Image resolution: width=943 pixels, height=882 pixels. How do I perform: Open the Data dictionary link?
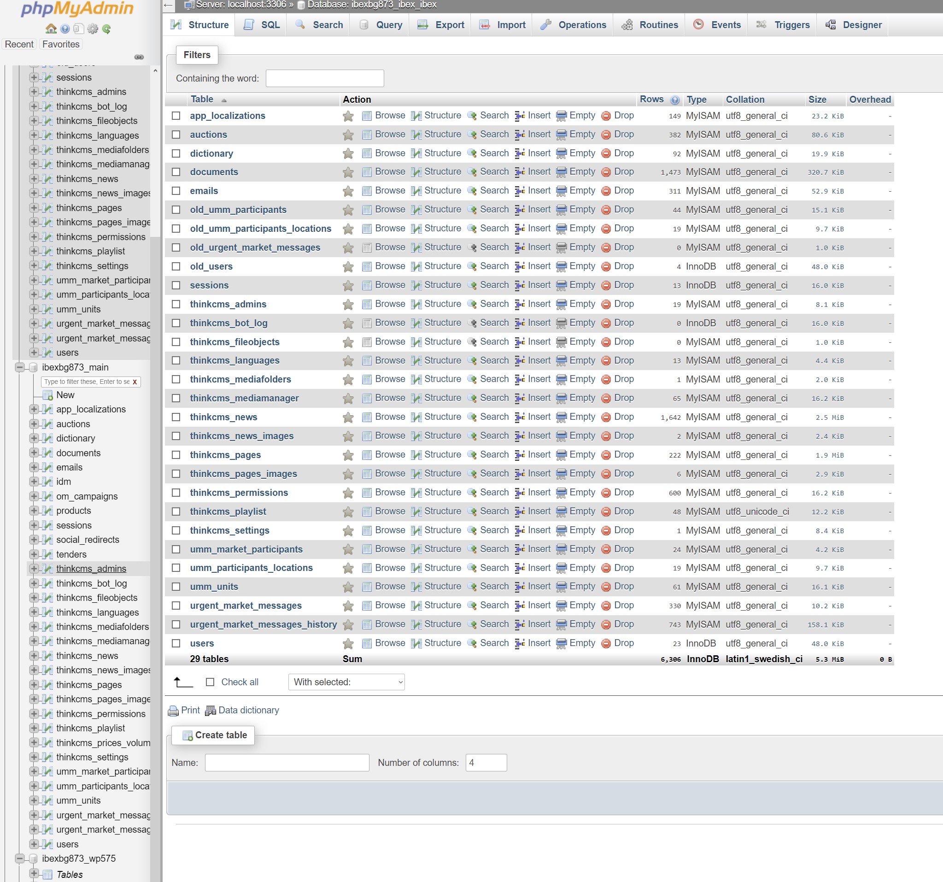point(248,710)
